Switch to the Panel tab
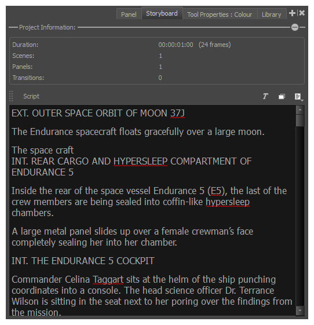Image resolution: width=314 pixels, height=325 pixels. [129, 14]
